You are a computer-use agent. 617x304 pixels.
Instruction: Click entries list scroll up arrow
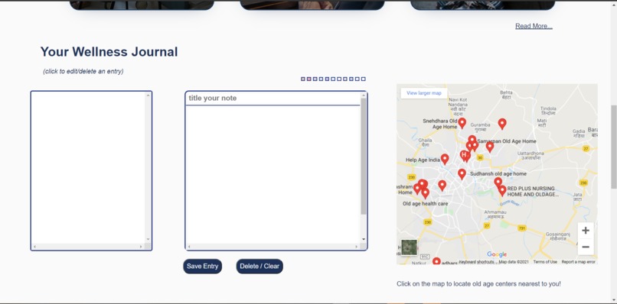pyautogui.click(x=149, y=95)
